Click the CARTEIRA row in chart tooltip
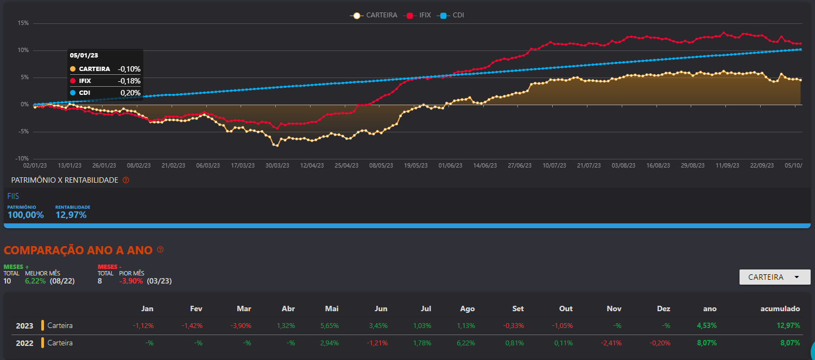815x360 pixels. pos(105,69)
